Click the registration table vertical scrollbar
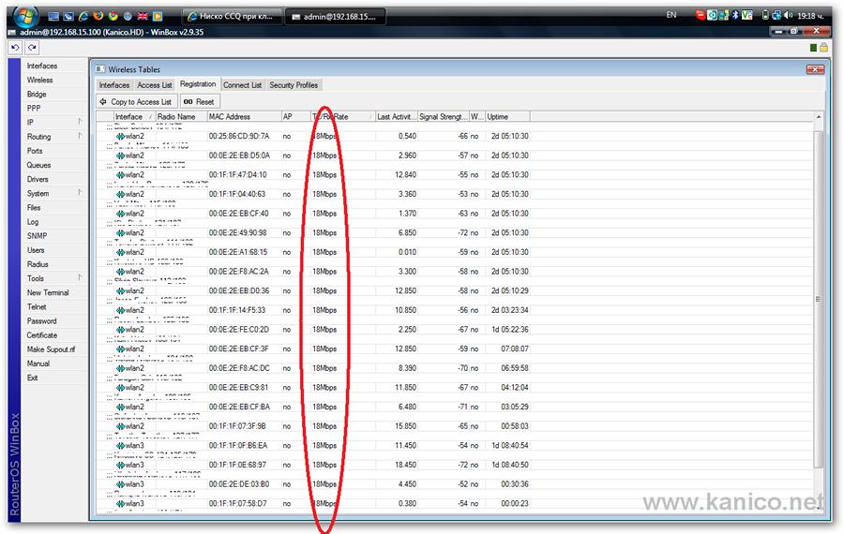This screenshot has width=844, height=534. (x=819, y=300)
